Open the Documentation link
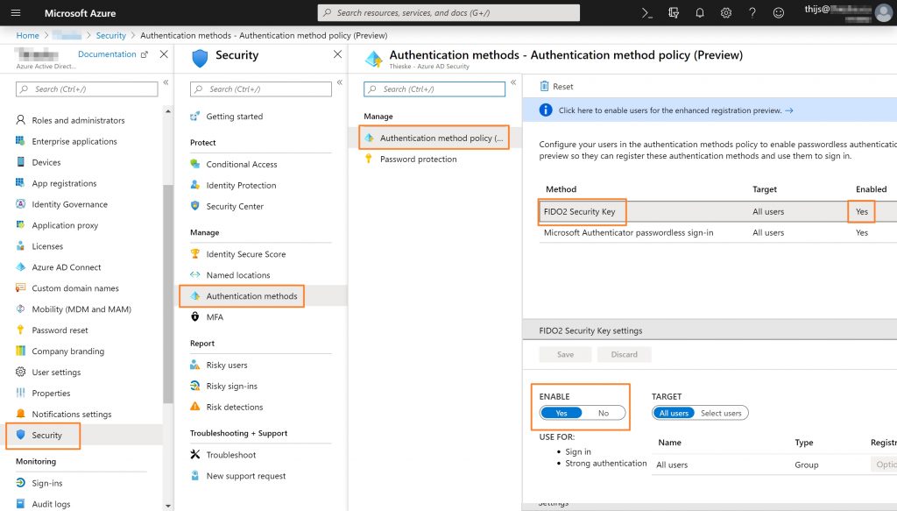The width and height of the screenshot is (897, 511). point(113,53)
